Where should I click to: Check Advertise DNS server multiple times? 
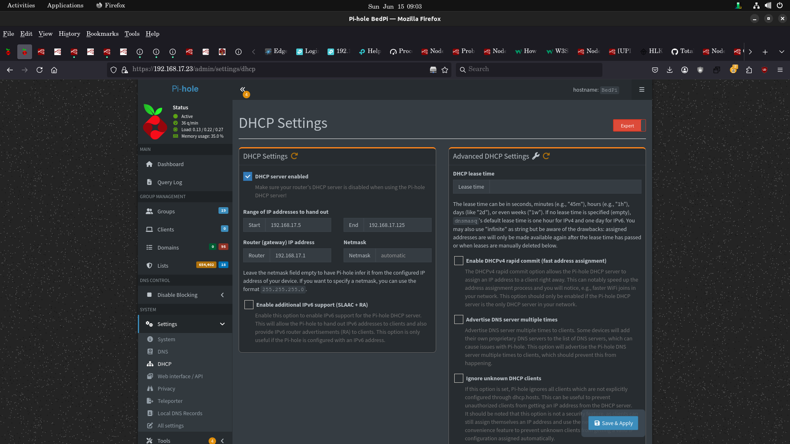pyautogui.click(x=459, y=319)
